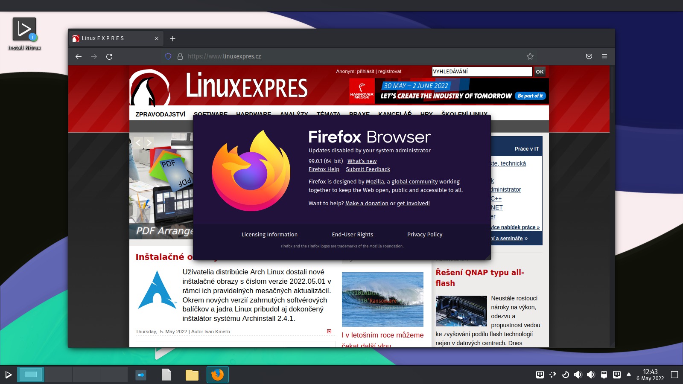
Task: Open the file manager folder icon
Action: (192, 375)
